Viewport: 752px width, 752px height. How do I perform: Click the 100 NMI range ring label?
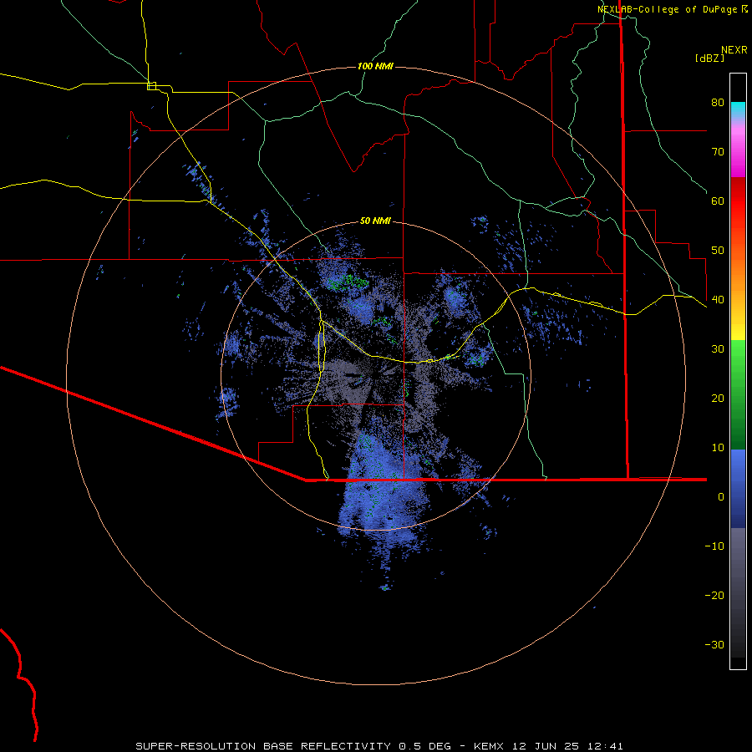pos(375,66)
